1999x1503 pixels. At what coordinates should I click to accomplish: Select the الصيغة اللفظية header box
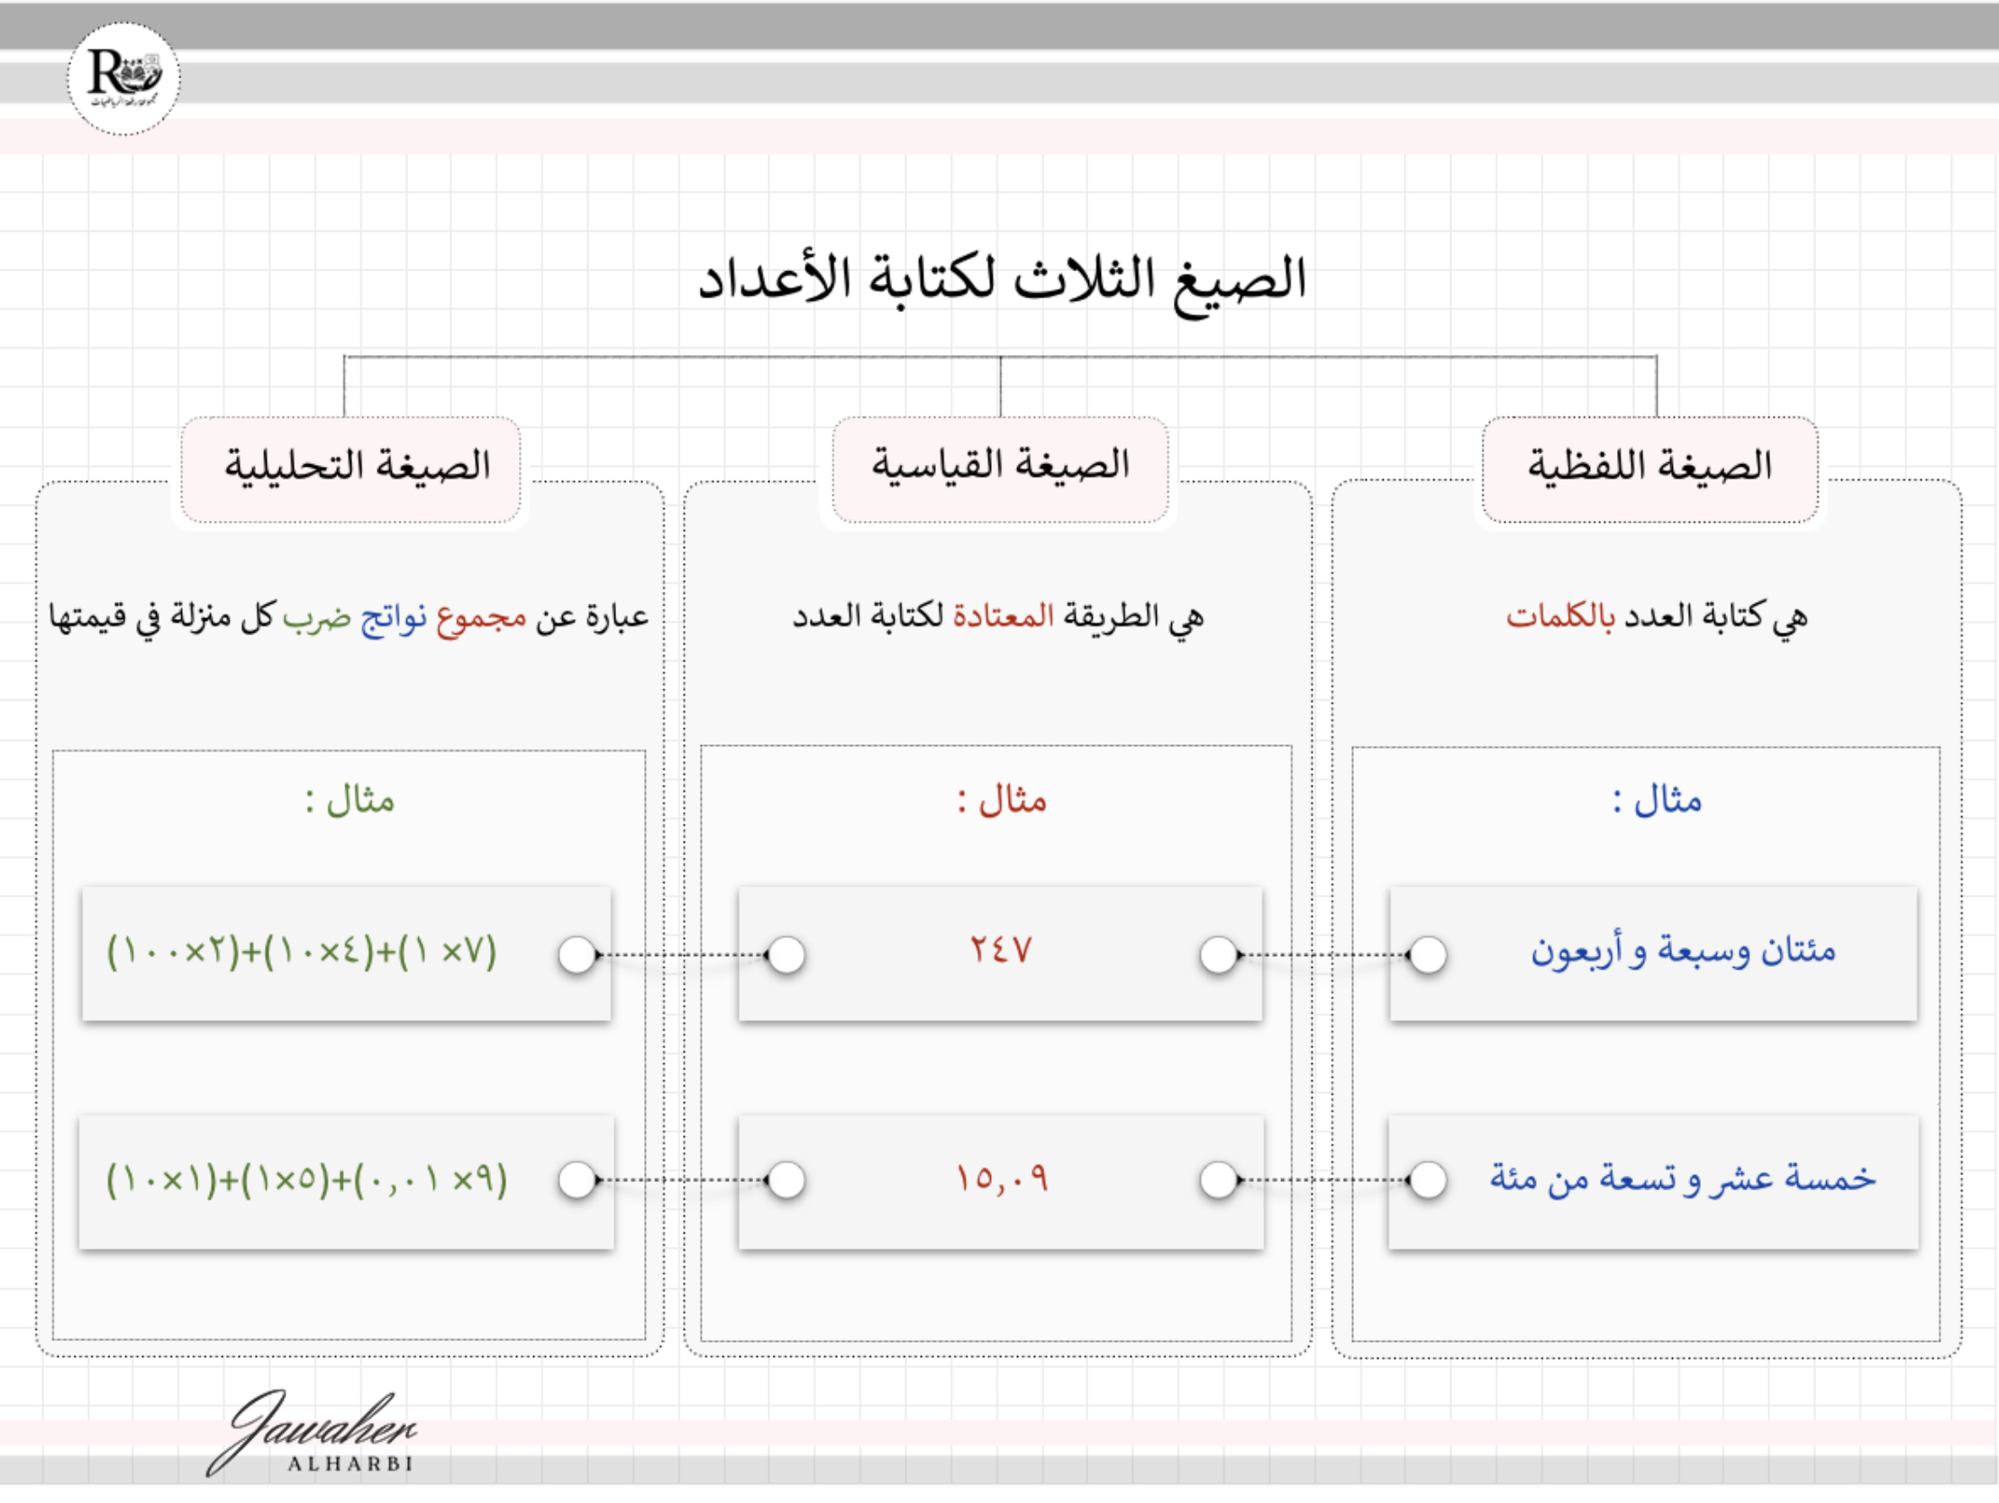(1649, 469)
